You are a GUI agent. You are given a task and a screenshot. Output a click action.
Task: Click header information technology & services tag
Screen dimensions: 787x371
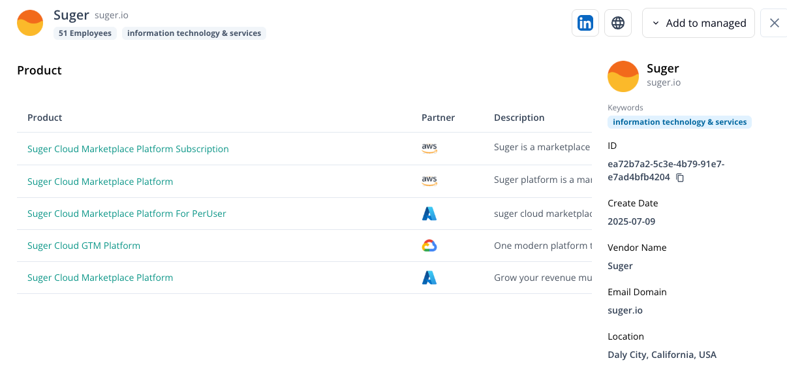(194, 33)
